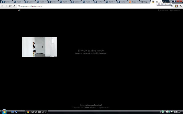Image resolution: width=183 pixels, height=114 pixels.
Task: Switch to the Blogger tab
Action: pos(134,2)
